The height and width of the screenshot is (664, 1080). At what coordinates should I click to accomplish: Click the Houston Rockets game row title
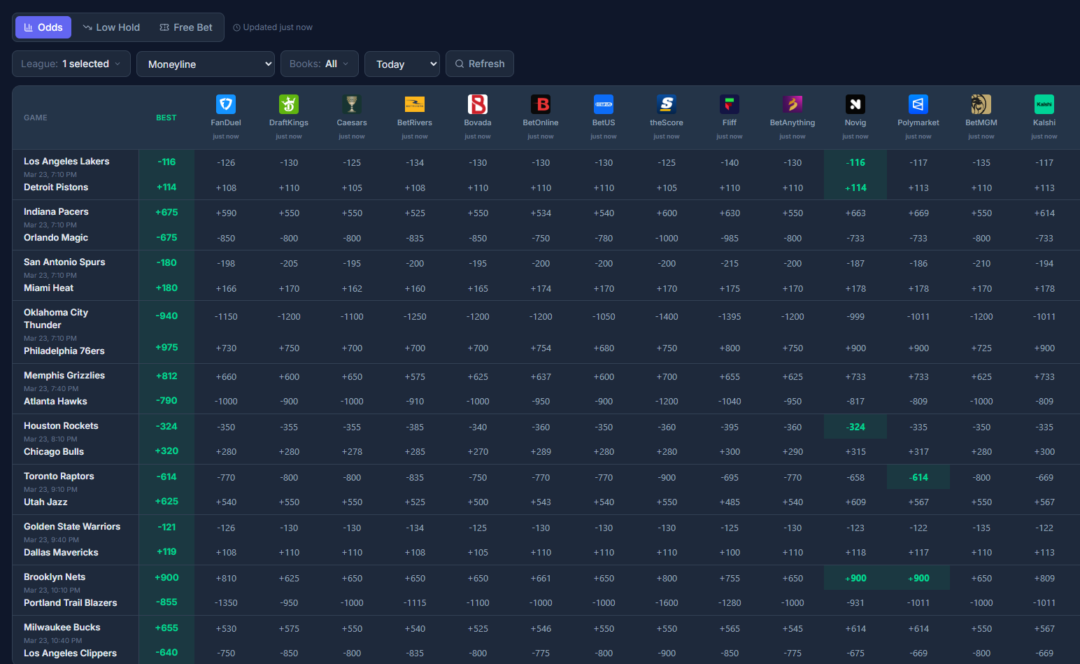click(61, 425)
